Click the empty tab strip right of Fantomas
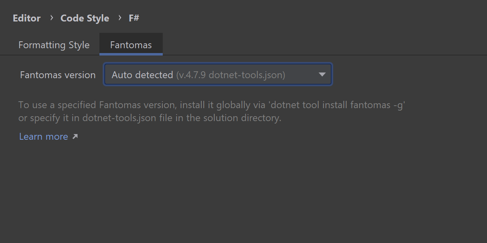Screen dimensions: 487x243 point(304,45)
